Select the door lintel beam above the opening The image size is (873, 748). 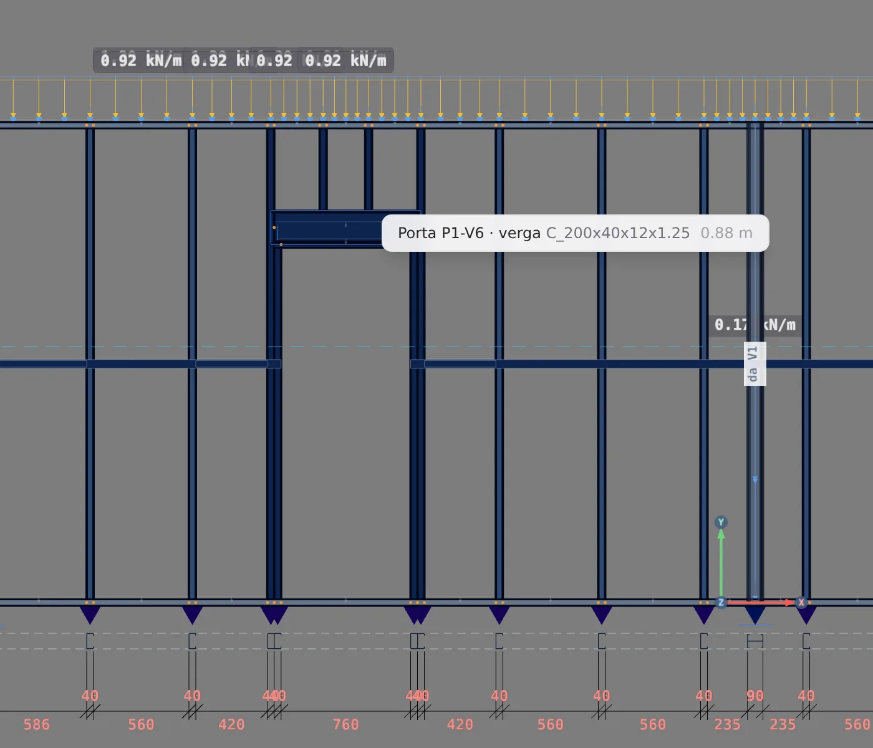pyautogui.click(x=345, y=229)
